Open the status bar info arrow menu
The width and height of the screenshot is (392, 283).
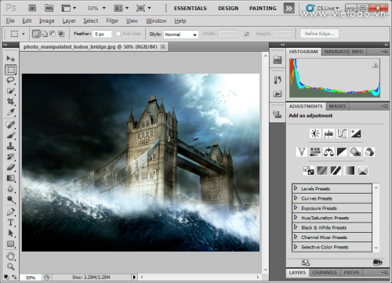click(x=135, y=277)
